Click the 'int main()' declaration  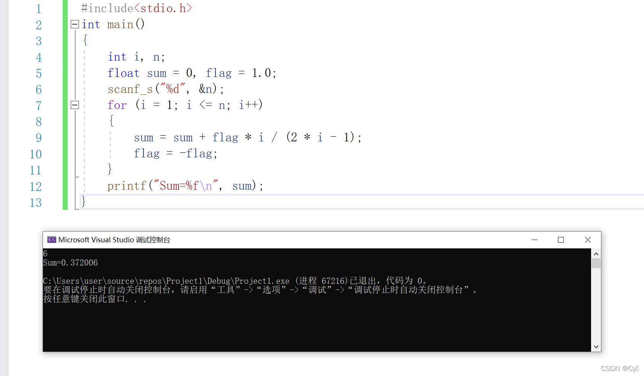(113, 24)
